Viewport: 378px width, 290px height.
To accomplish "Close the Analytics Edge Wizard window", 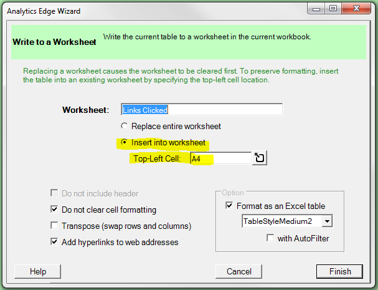I will tap(357, 10).
